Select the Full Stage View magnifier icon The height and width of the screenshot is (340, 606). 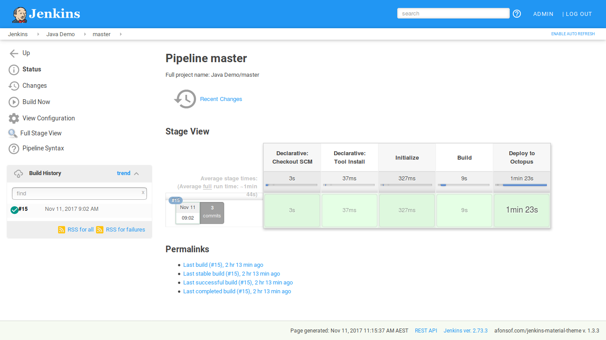click(13, 133)
